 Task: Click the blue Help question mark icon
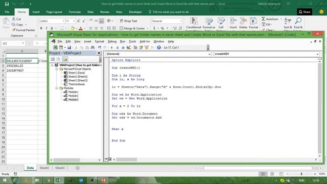tap(159, 48)
